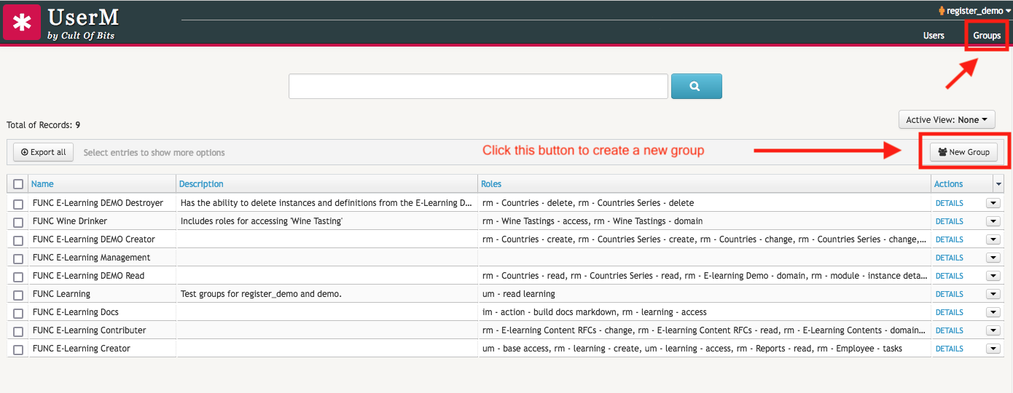This screenshot has height=393, width=1013.
Task: Check the FUNC E-Learning Docs row
Action: [18, 313]
